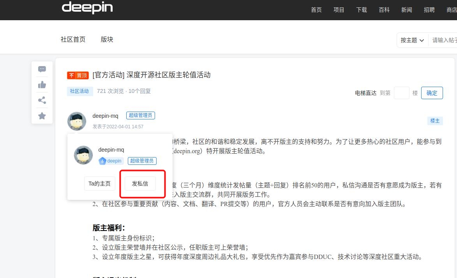This screenshot has height=278, width=457.
Task: Click the 确定 elevator button
Action: tap(432, 93)
